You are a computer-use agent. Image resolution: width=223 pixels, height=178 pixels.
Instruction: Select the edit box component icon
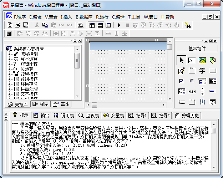pyautogui.click(x=192, y=61)
